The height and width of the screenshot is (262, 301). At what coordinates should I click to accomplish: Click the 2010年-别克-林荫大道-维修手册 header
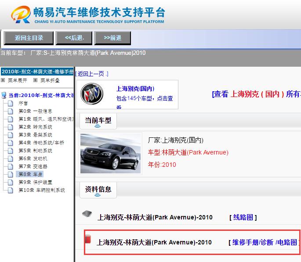pos(37,72)
